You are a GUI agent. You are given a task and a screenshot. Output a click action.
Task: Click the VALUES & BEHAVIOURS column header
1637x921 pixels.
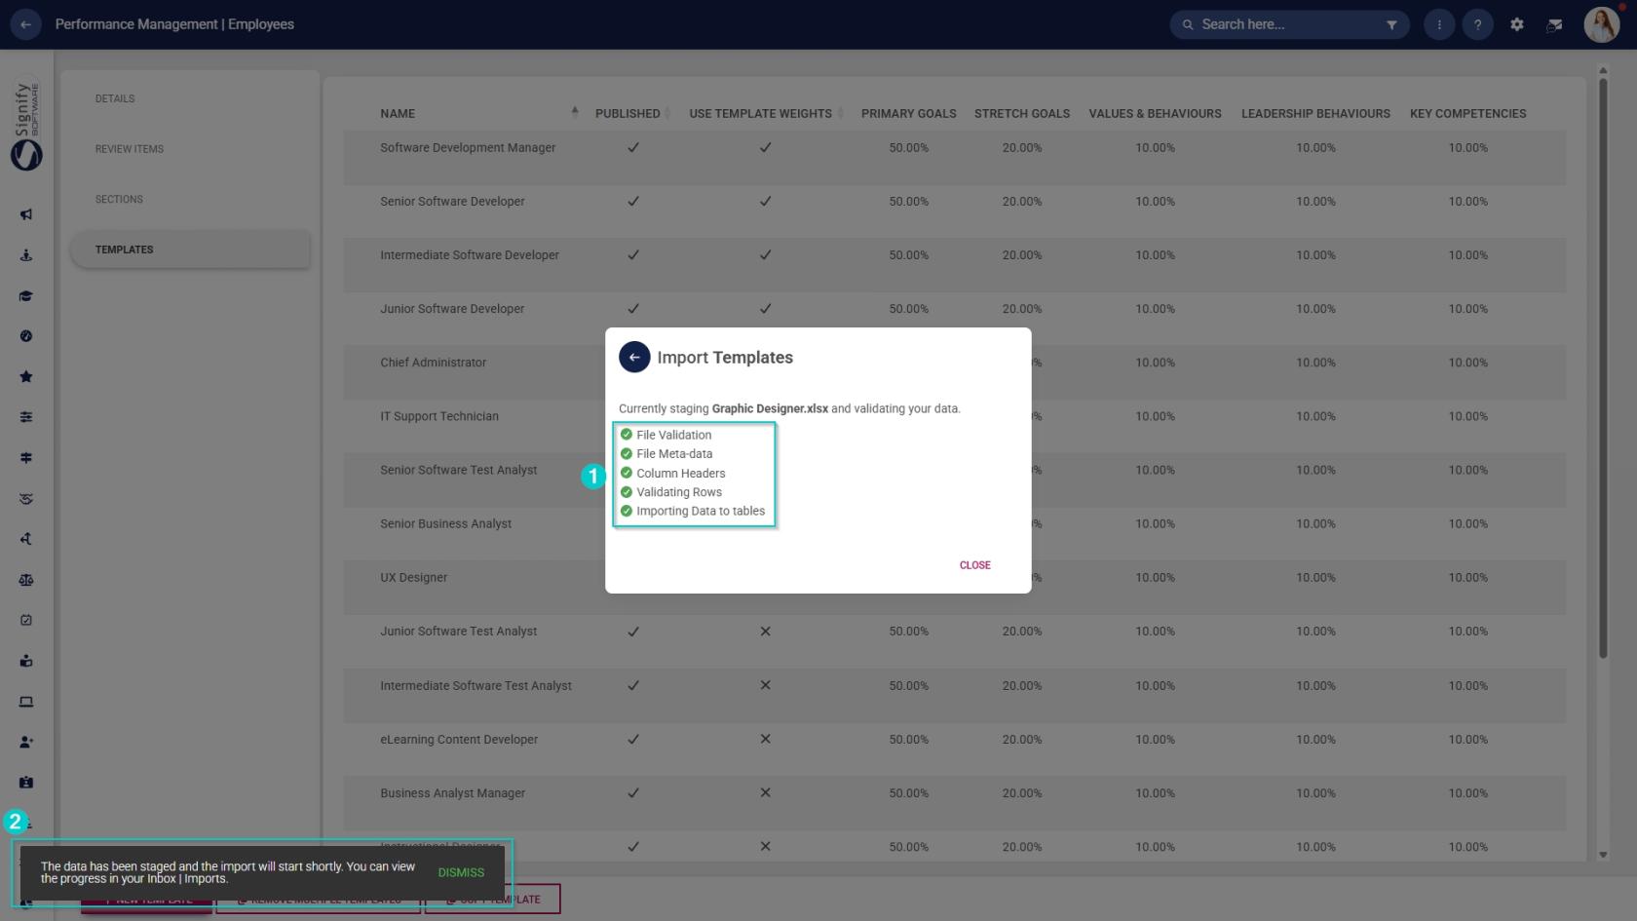coord(1155,113)
